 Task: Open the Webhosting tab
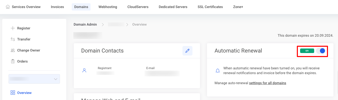pos(108,7)
